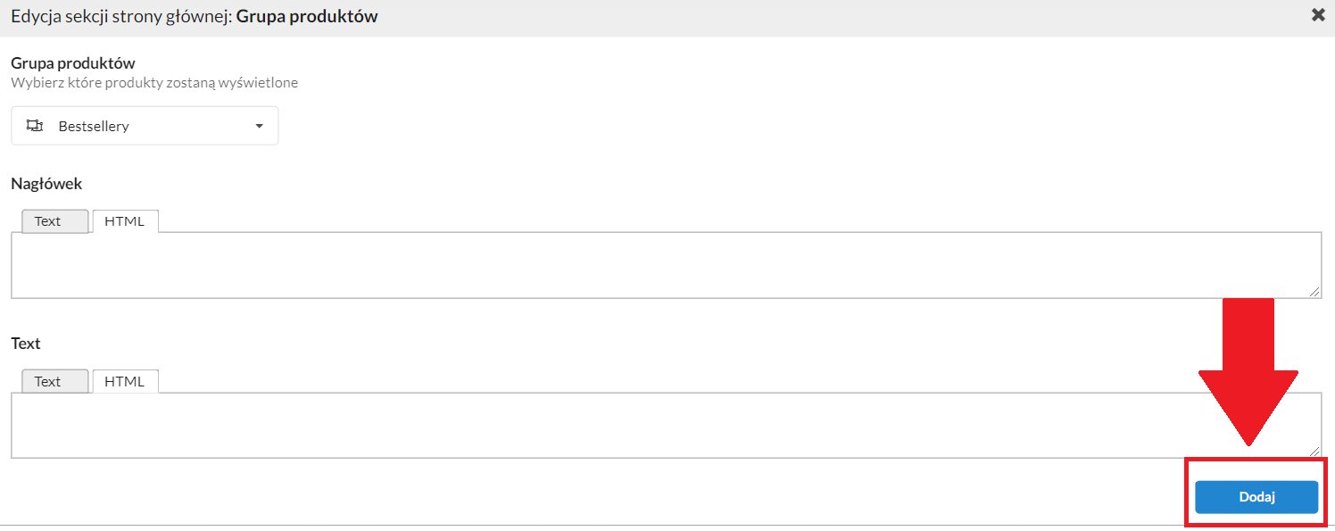Select HTML tab in the Text section
The image size is (1335, 531).
click(x=125, y=381)
